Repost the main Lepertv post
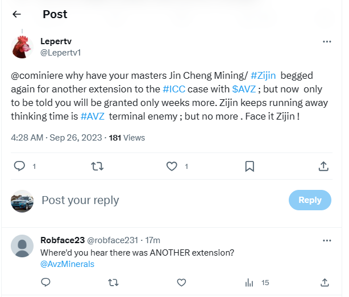 point(97,166)
